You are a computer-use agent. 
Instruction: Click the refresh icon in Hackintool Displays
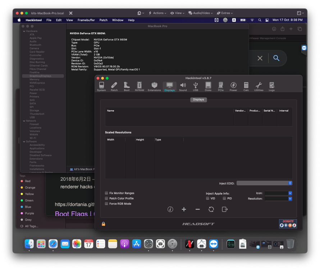[211, 209]
